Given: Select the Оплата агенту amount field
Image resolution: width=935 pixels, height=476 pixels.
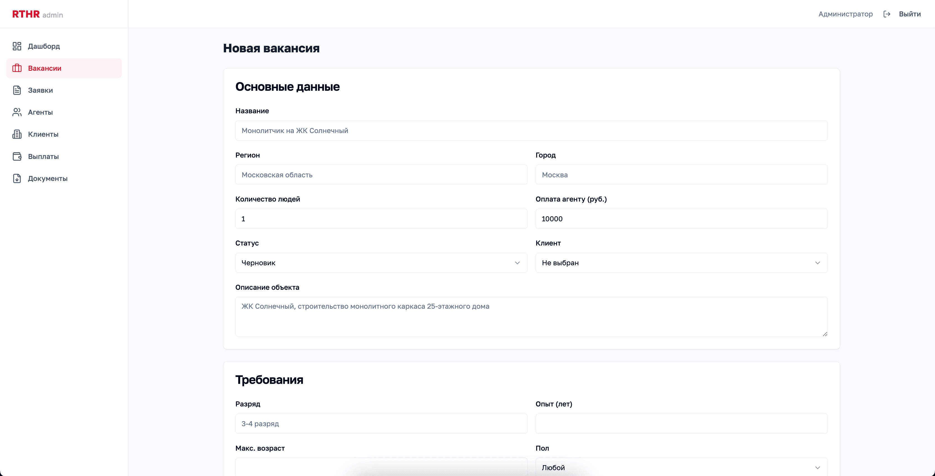Looking at the screenshot, I should point(681,219).
